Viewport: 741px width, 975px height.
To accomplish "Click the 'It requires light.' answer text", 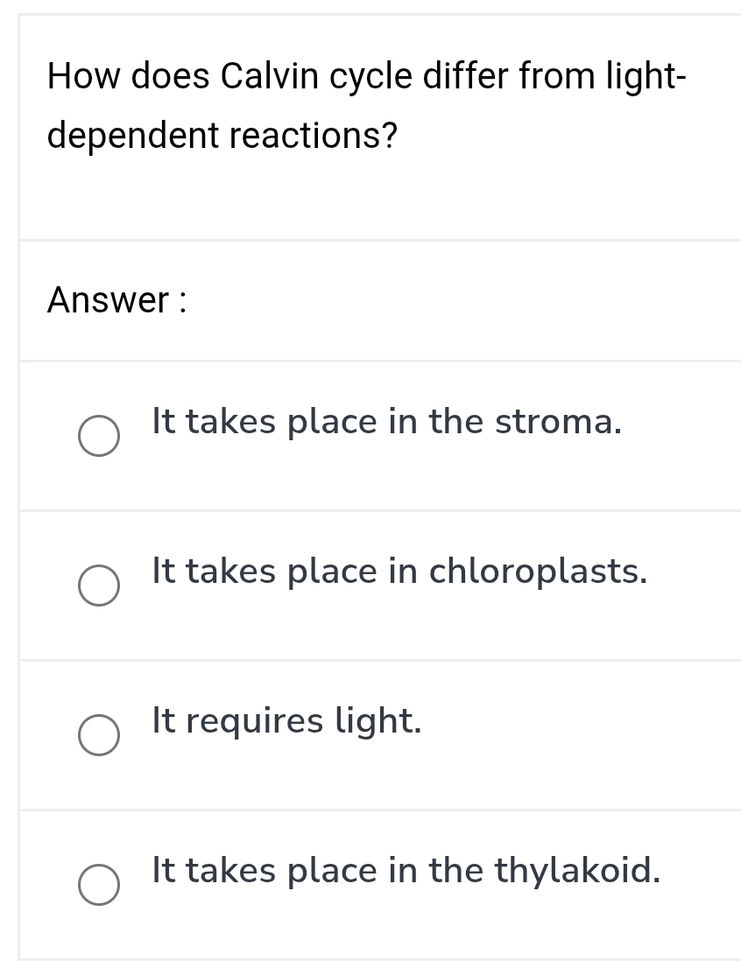I will (286, 721).
